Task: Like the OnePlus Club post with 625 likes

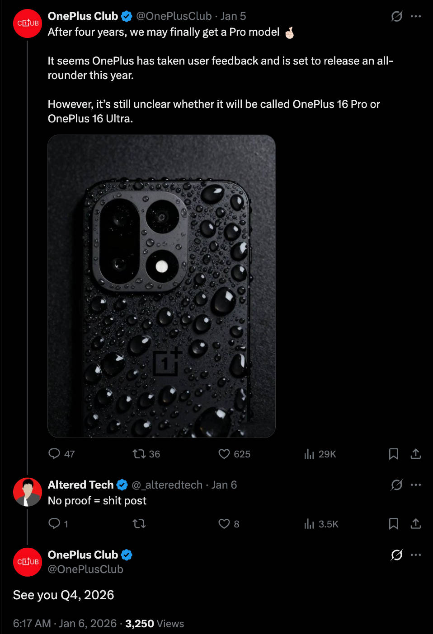Action: 224,453
